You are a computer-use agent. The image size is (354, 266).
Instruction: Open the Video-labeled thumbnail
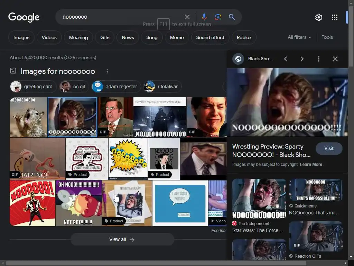(x=217, y=203)
